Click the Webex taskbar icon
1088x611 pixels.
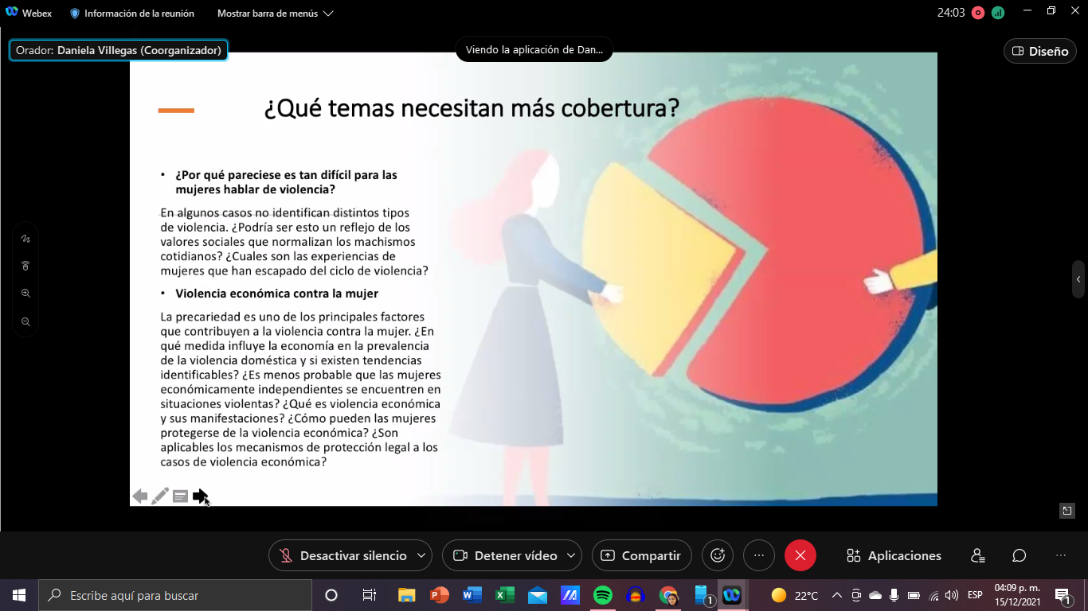point(731,595)
